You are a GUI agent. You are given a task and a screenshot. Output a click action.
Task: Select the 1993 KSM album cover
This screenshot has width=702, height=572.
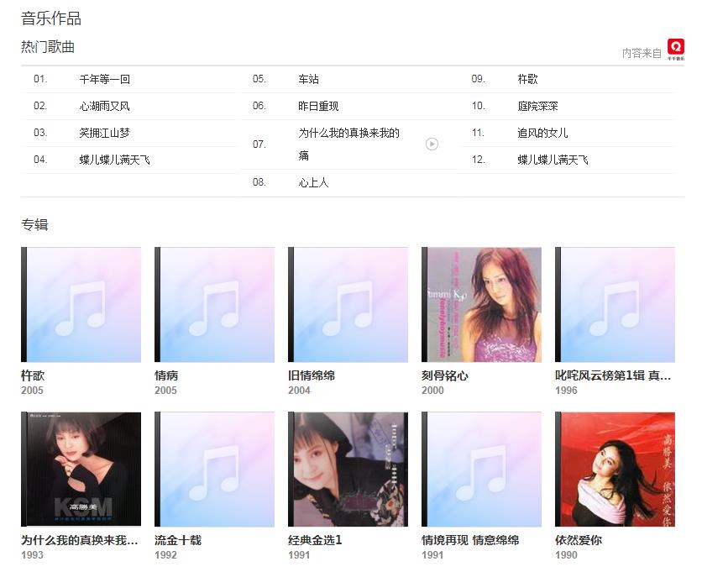[81, 469]
